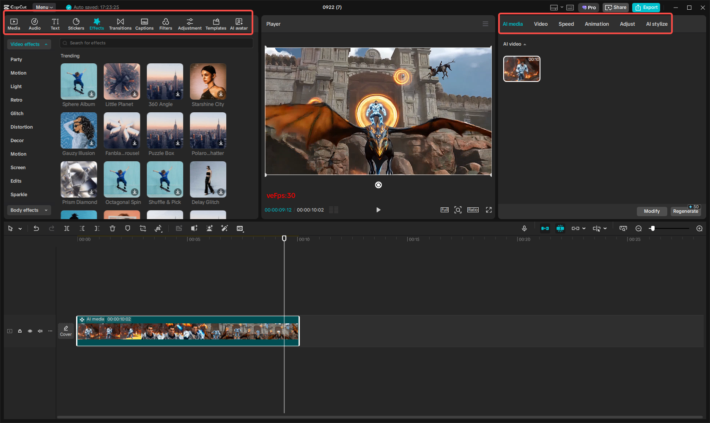Play the video preview

click(x=378, y=210)
